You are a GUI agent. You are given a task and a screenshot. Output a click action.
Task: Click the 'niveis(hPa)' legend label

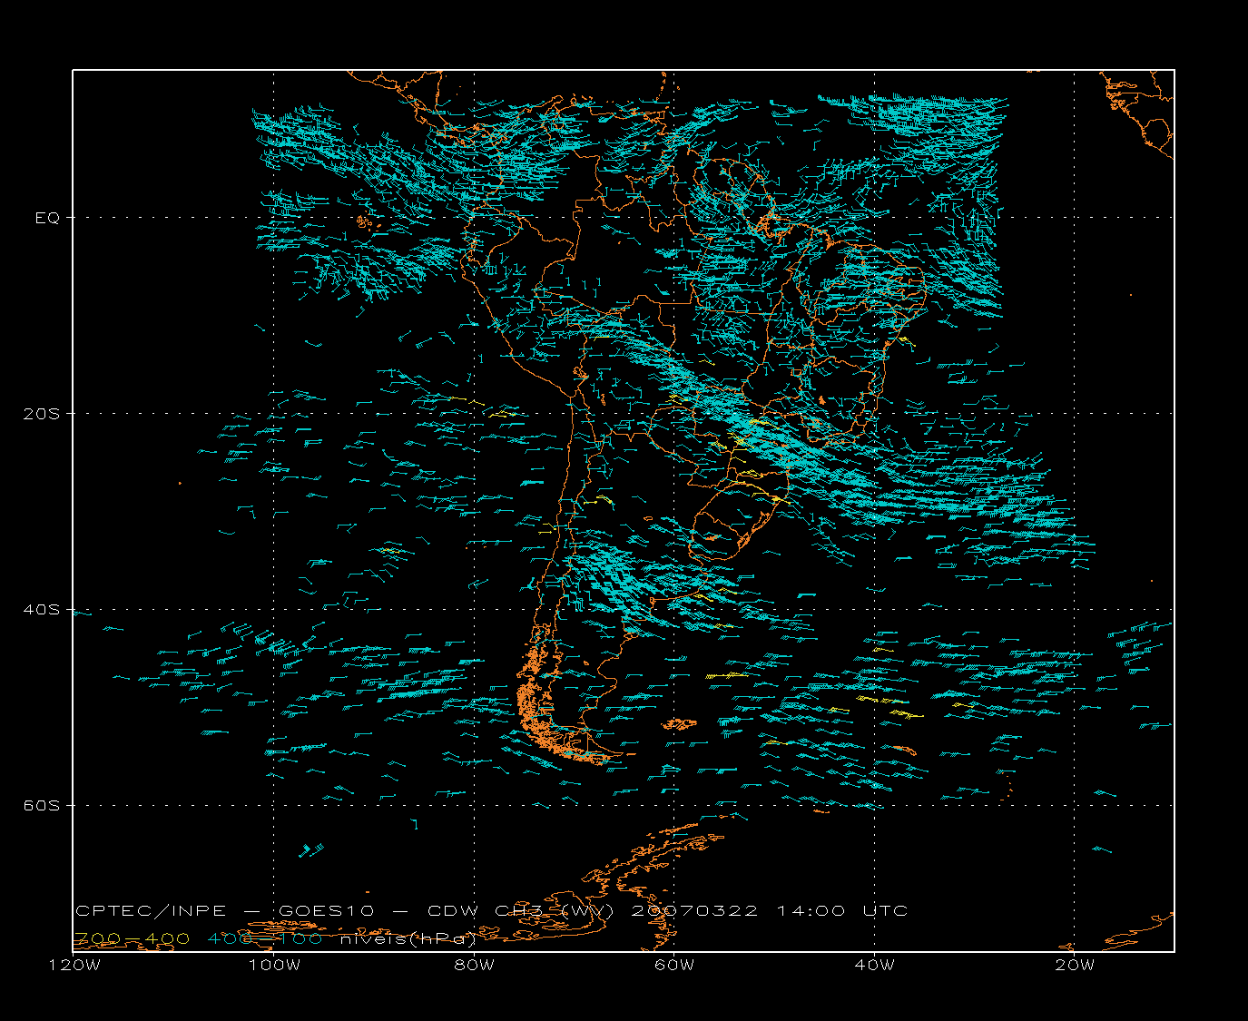click(408, 939)
